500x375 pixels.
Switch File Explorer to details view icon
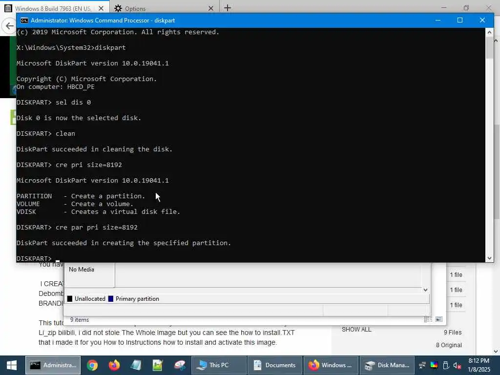(x=428, y=319)
